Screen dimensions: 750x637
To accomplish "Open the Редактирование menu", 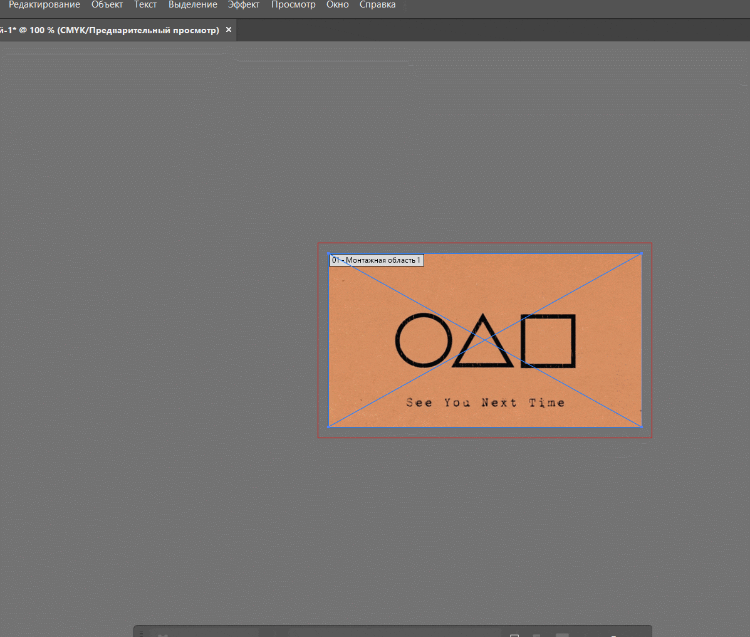I will (x=44, y=5).
